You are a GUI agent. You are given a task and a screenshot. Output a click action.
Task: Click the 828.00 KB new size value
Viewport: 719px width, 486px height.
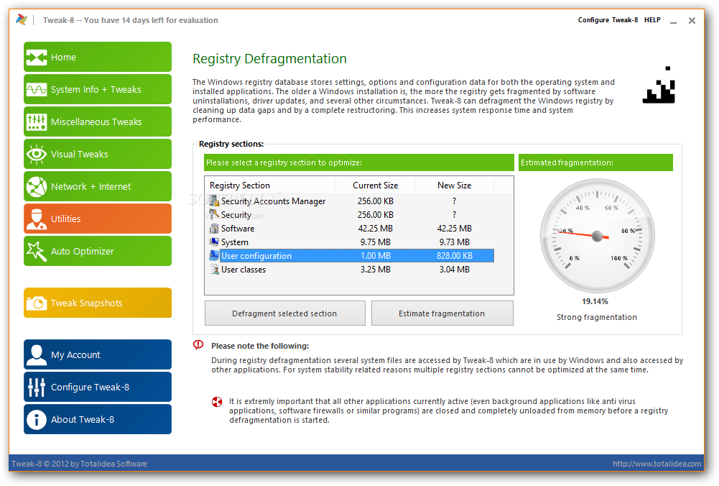pos(454,256)
